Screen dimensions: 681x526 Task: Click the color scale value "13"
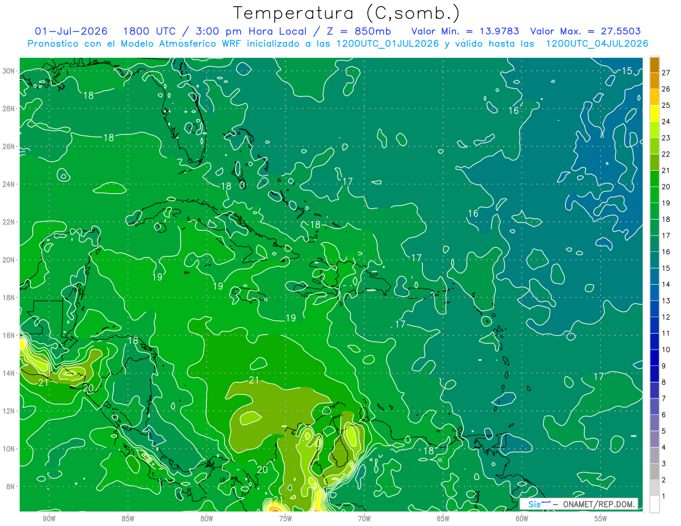[x=666, y=301]
